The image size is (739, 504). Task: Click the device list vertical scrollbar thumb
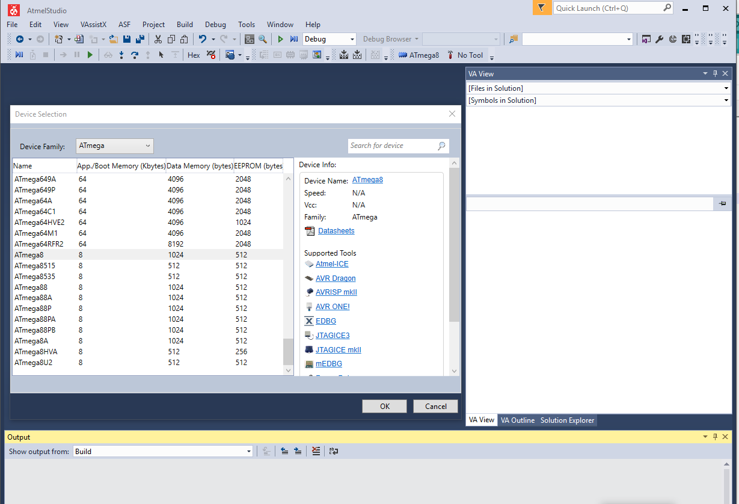288,351
